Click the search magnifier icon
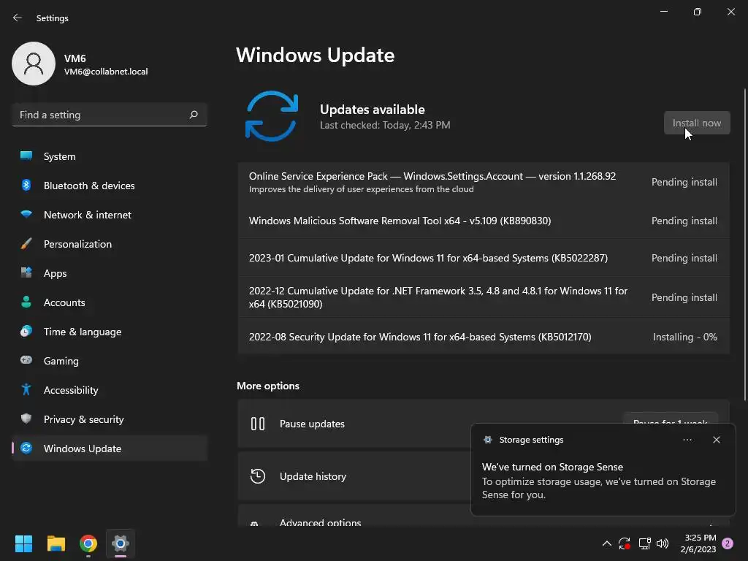 tap(194, 115)
